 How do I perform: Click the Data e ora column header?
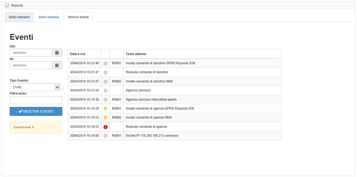point(78,54)
